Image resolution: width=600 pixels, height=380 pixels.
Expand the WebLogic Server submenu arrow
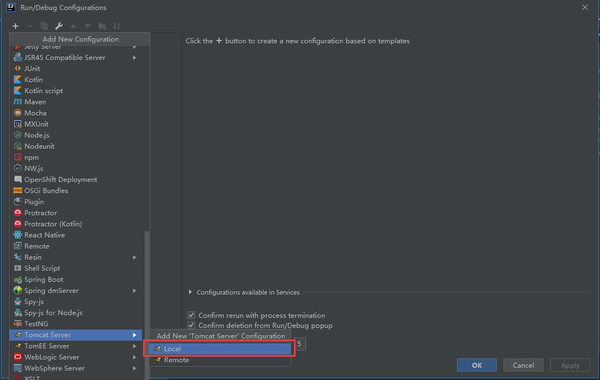135,357
